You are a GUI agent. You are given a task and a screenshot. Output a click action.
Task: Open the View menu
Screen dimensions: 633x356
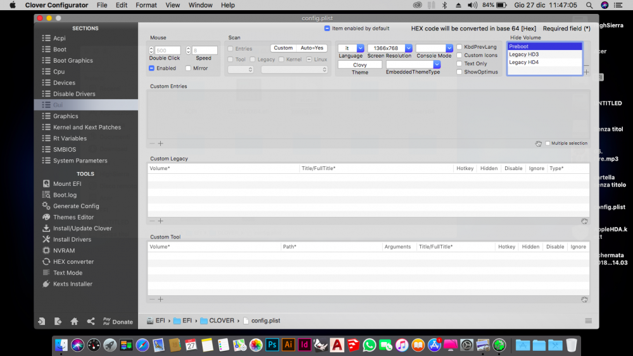pos(172,5)
